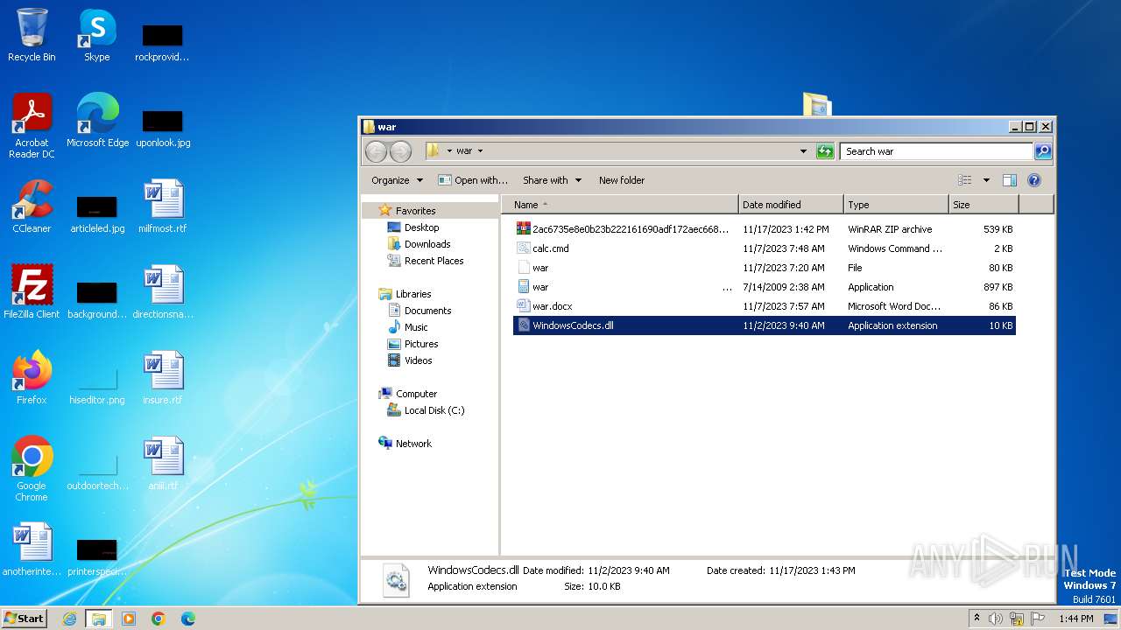Click the Explorer Forward button
Viewport: 1121px width, 630px height.
click(400, 151)
